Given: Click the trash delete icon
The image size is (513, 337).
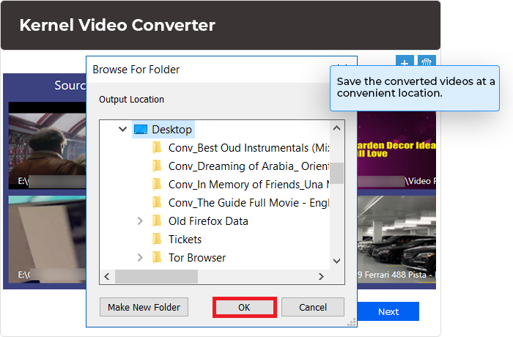Looking at the screenshot, I should click(x=427, y=61).
